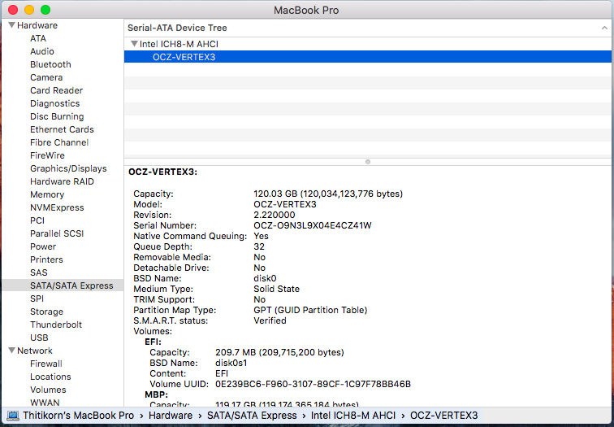Select Card Reader in the sidebar
Image resolution: width=614 pixels, height=427 pixels.
56,90
